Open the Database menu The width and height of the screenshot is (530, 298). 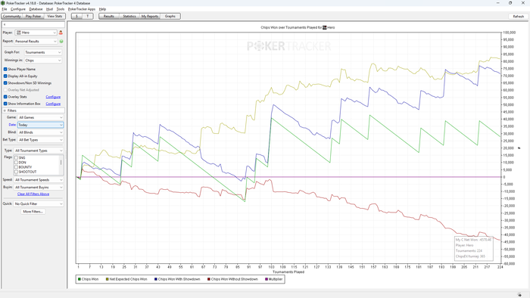click(x=36, y=9)
